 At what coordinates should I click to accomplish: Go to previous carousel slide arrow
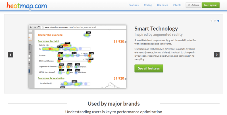[11, 55]
